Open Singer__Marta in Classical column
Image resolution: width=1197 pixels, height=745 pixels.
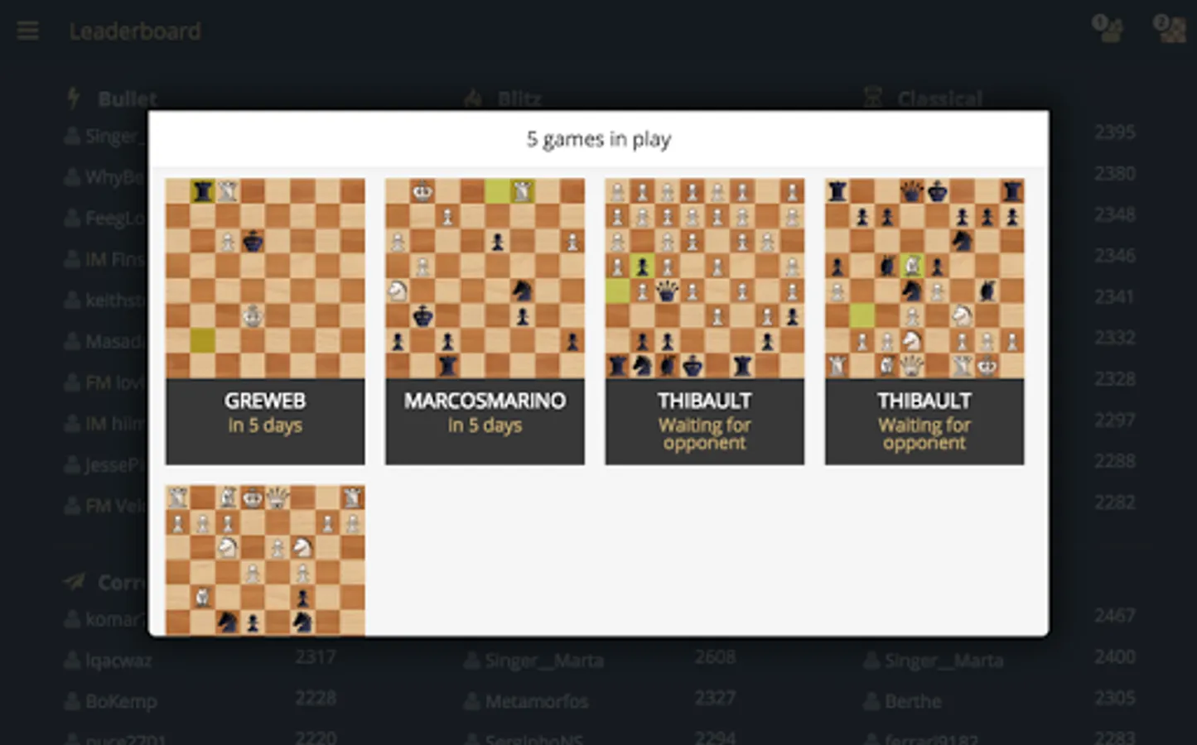(944, 661)
